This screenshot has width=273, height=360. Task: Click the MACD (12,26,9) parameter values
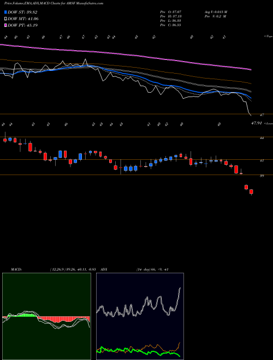(74, 269)
